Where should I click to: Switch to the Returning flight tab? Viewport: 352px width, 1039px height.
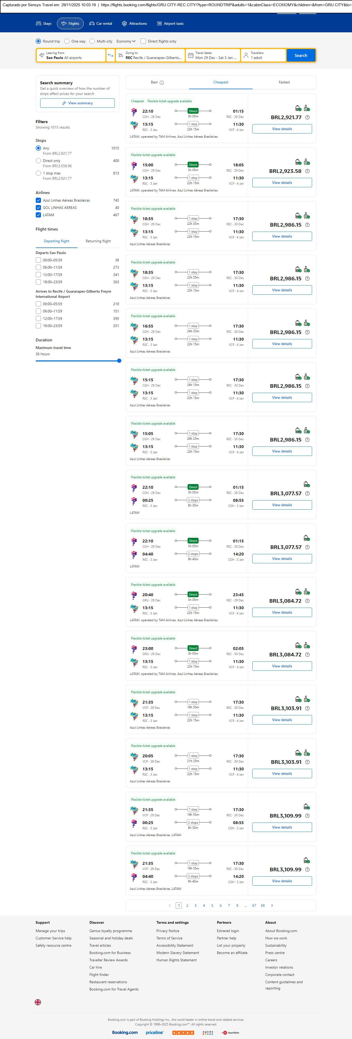click(98, 241)
